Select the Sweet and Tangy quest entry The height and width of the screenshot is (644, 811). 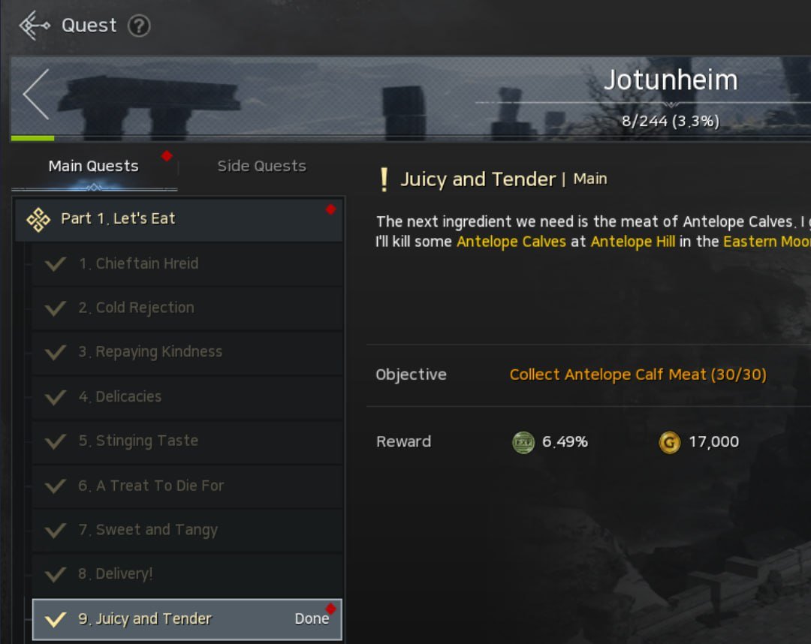187,531
